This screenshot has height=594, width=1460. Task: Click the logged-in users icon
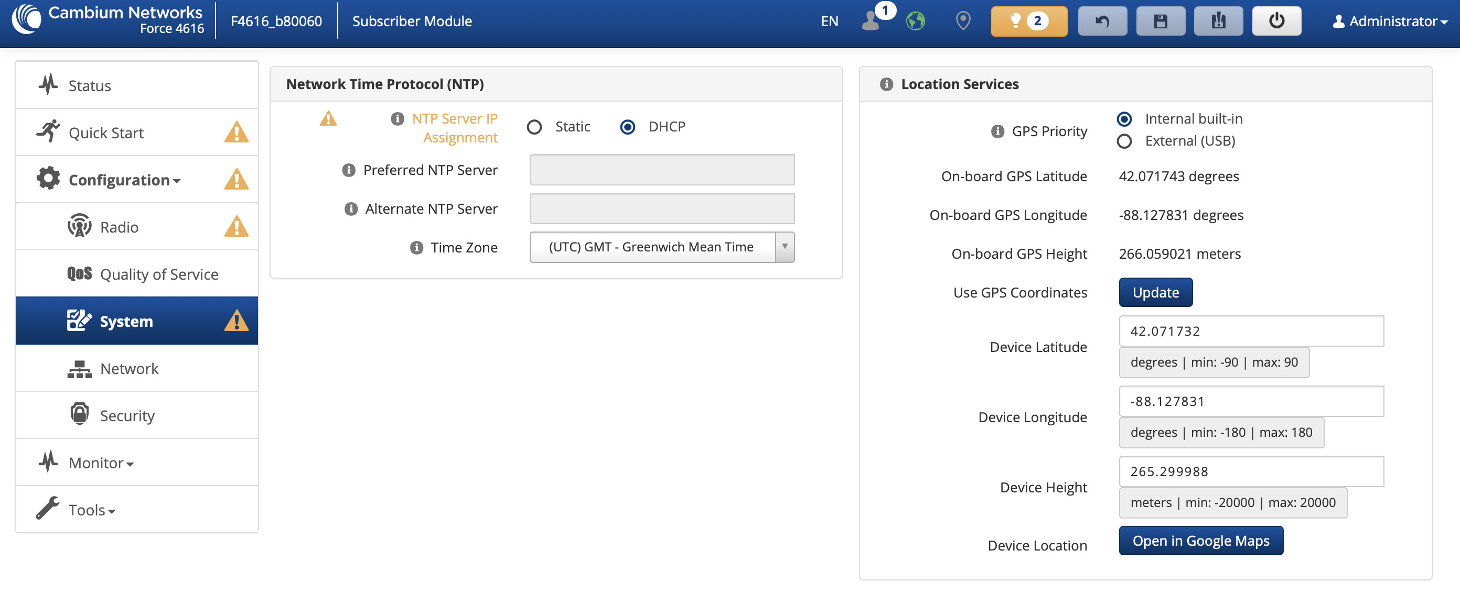click(x=870, y=21)
